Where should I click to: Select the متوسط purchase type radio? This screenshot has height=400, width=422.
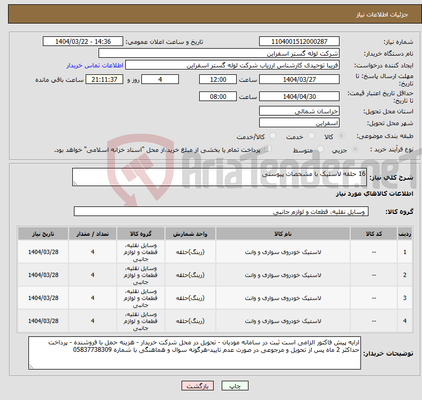(x=320, y=149)
